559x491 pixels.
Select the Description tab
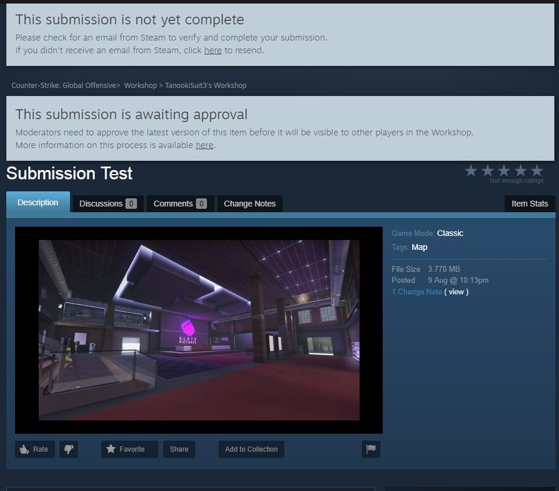[38, 202]
